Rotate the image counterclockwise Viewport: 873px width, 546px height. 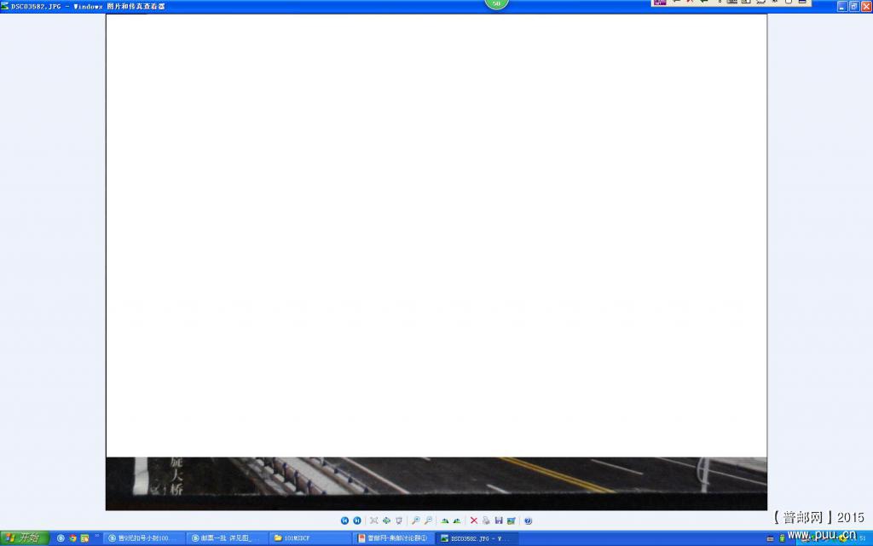pyautogui.click(x=457, y=520)
